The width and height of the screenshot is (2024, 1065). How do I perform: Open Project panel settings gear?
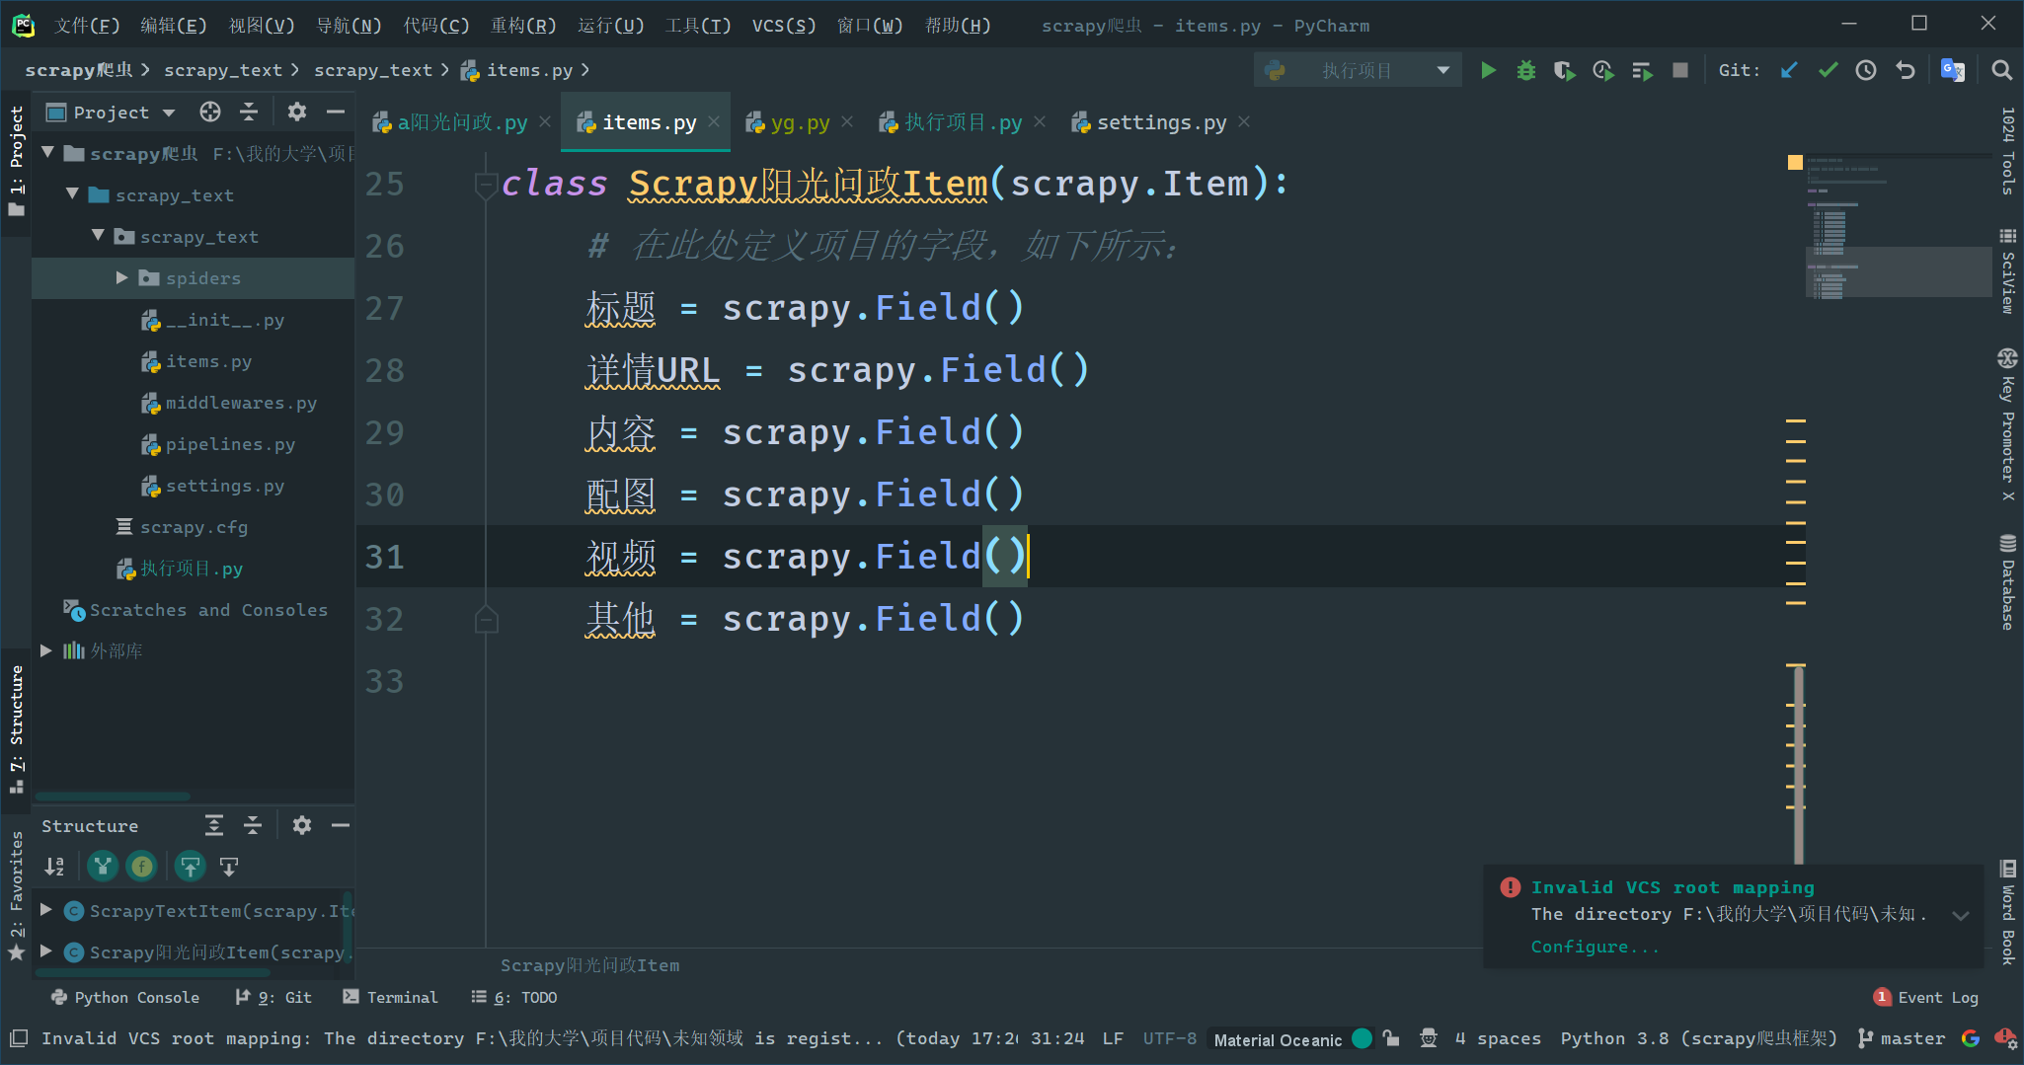(x=297, y=112)
